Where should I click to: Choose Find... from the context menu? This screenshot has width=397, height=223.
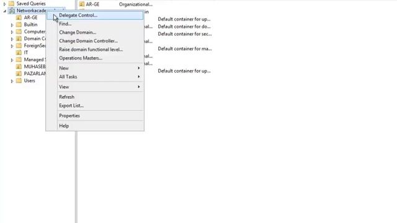tap(95, 24)
